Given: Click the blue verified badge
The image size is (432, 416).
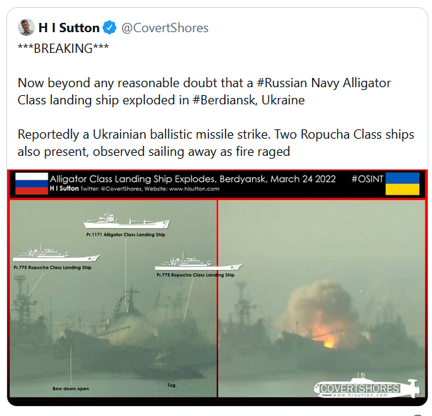Looking at the screenshot, I should click(x=110, y=28).
